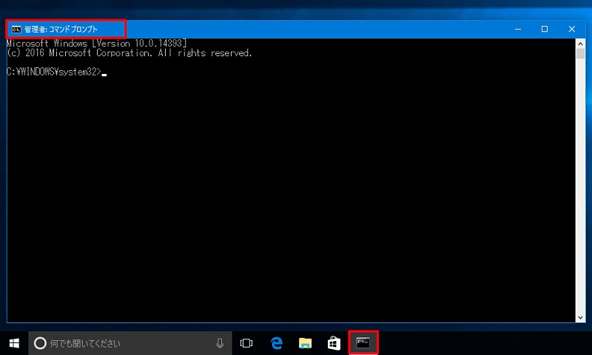Click the Windows Start button
The height and width of the screenshot is (355, 592).
click(14, 343)
